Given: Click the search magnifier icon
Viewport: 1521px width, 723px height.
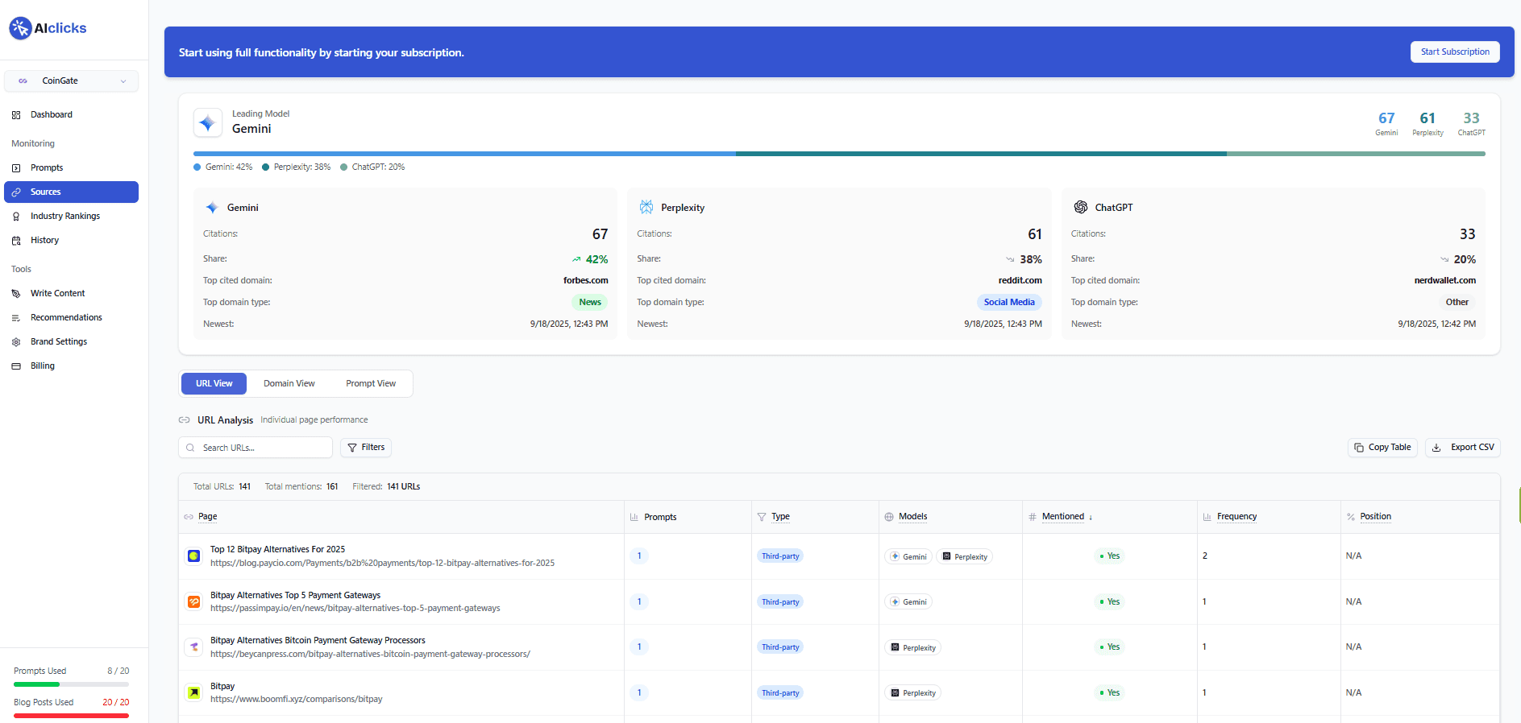Looking at the screenshot, I should coord(190,448).
